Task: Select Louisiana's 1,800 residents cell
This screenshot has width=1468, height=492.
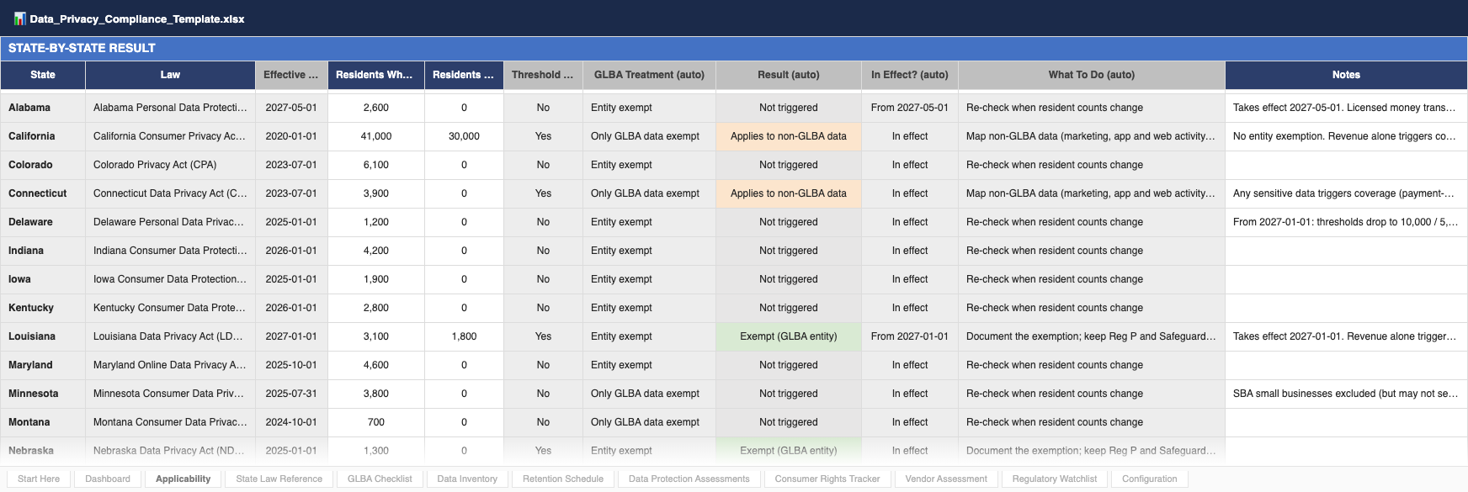Action: point(464,336)
